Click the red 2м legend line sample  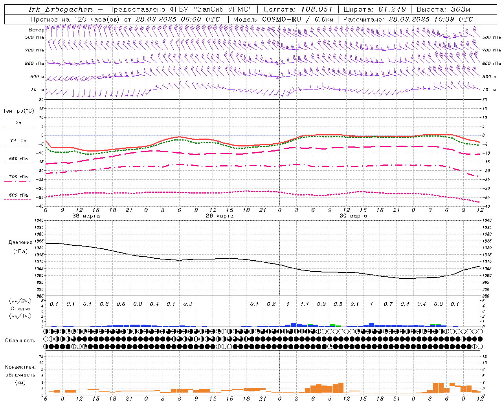coord(18,127)
